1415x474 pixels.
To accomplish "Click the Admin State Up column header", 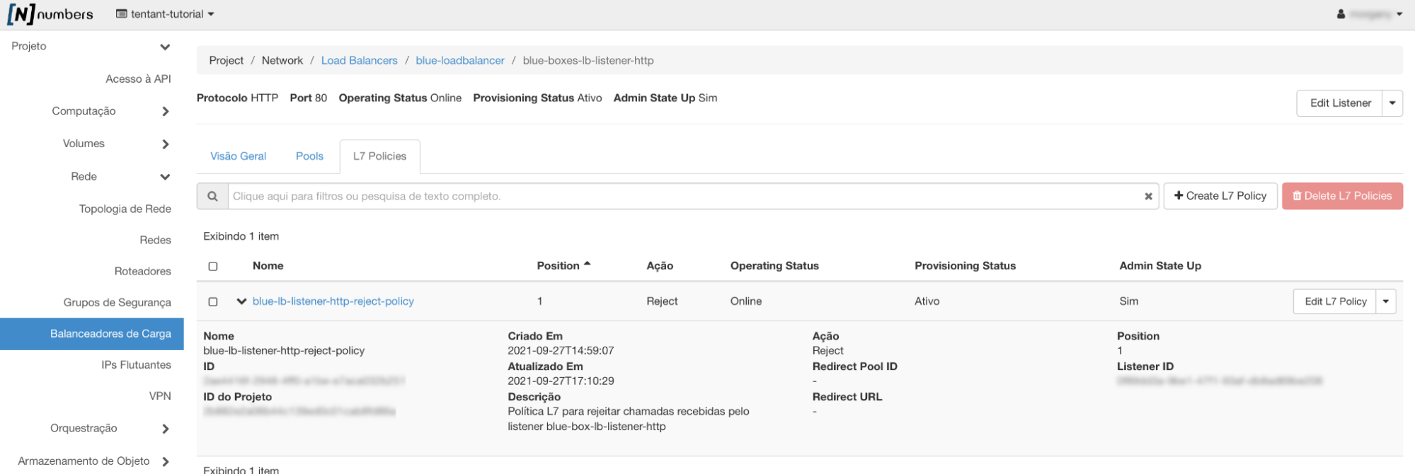I will [x=1160, y=266].
